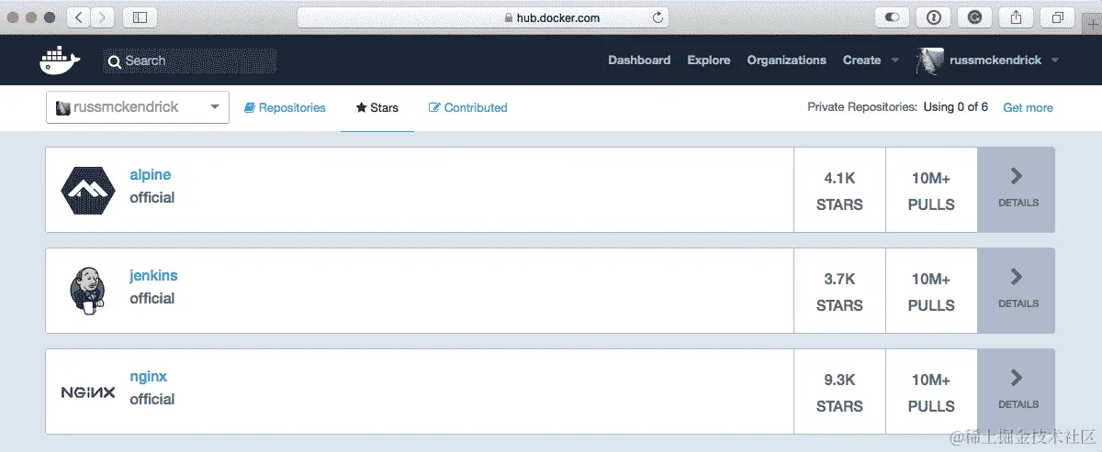
Task: Expand the Create dropdown arrow
Action: (x=895, y=61)
